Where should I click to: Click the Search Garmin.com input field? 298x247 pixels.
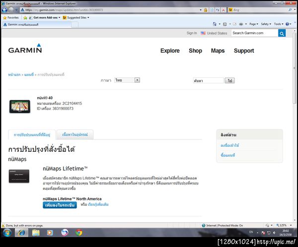click(x=255, y=33)
